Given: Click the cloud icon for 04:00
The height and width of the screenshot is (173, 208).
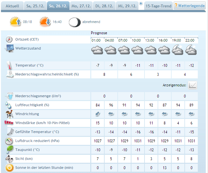Looking at the screenshot, I should pos(110,50).
